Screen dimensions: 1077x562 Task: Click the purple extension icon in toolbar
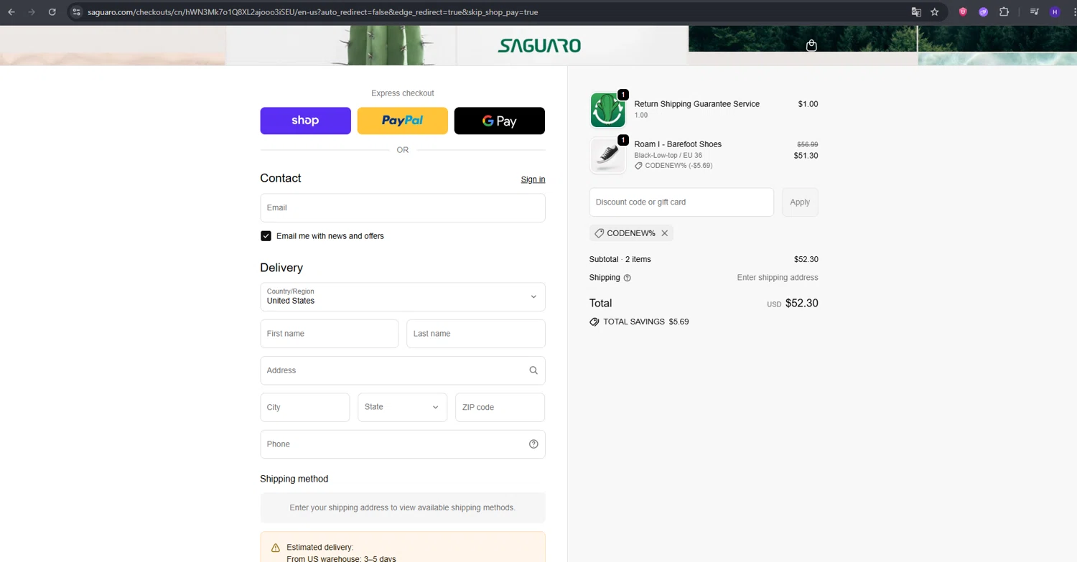point(984,12)
